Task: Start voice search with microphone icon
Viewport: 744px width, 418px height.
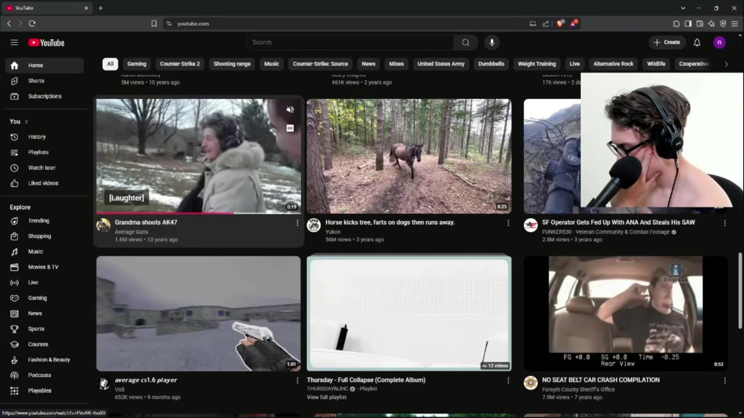Action: pos(492,42)
